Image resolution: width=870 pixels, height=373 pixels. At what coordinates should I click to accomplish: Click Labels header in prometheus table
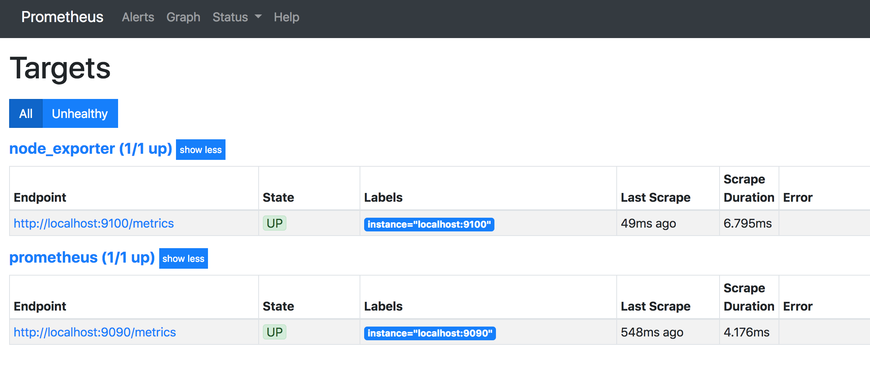point(383,306)
